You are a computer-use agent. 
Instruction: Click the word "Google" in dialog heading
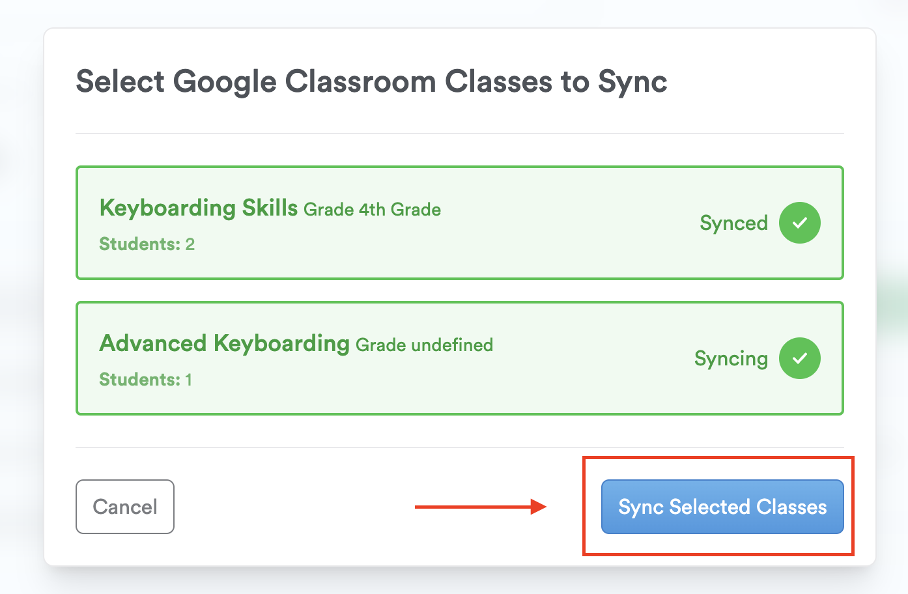point(225,82)
